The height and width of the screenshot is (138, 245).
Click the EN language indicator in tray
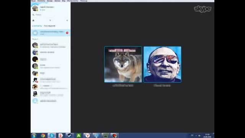coord(192,135)
